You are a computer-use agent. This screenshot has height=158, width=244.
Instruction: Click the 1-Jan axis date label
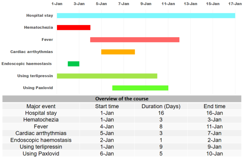[x=57, y=4]
